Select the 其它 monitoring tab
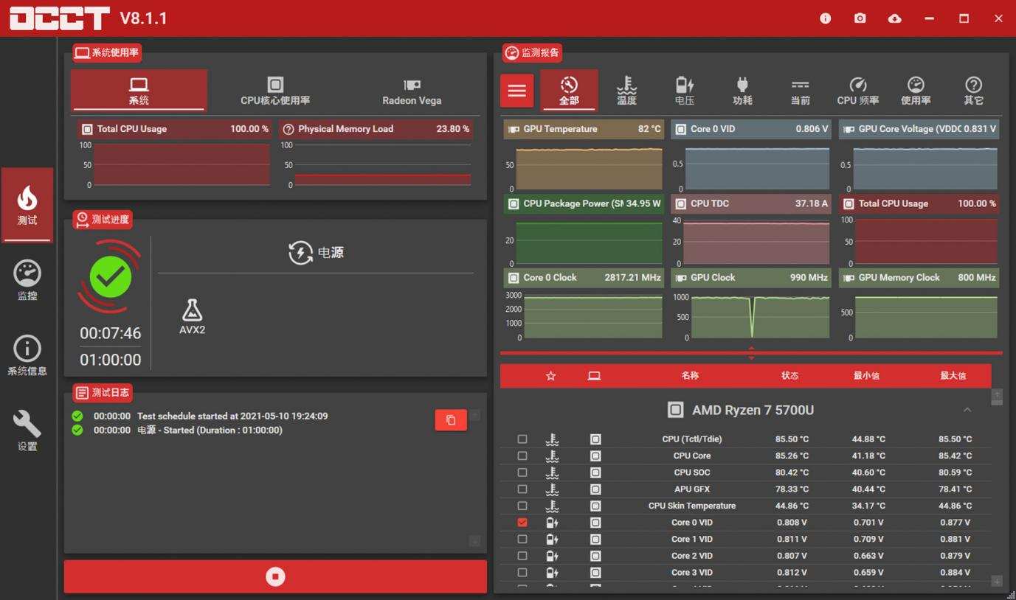 pos(973,91)
